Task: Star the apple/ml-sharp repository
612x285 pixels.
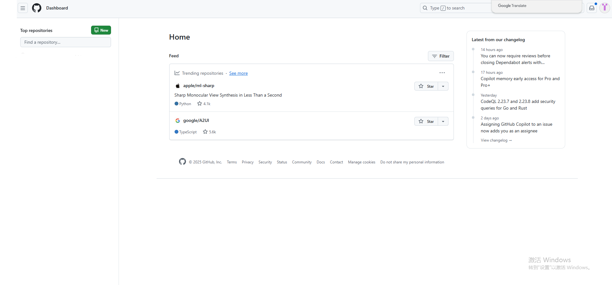Action: click(426, 86)
